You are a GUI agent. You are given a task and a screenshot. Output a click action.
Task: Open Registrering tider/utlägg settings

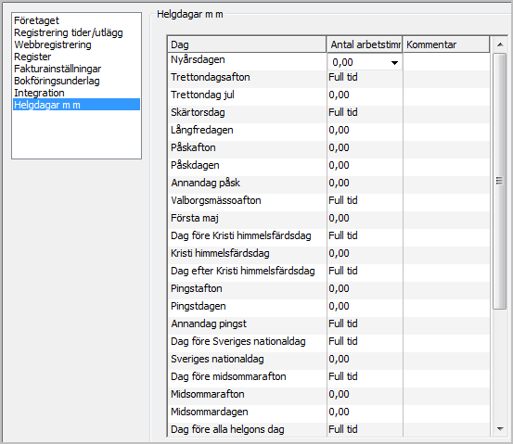pos(69,32)
